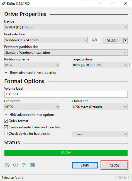Image resolution: width=132 pixels, height=181 pixels.
Task: Show the log window icon
Action: click(32, 165)
